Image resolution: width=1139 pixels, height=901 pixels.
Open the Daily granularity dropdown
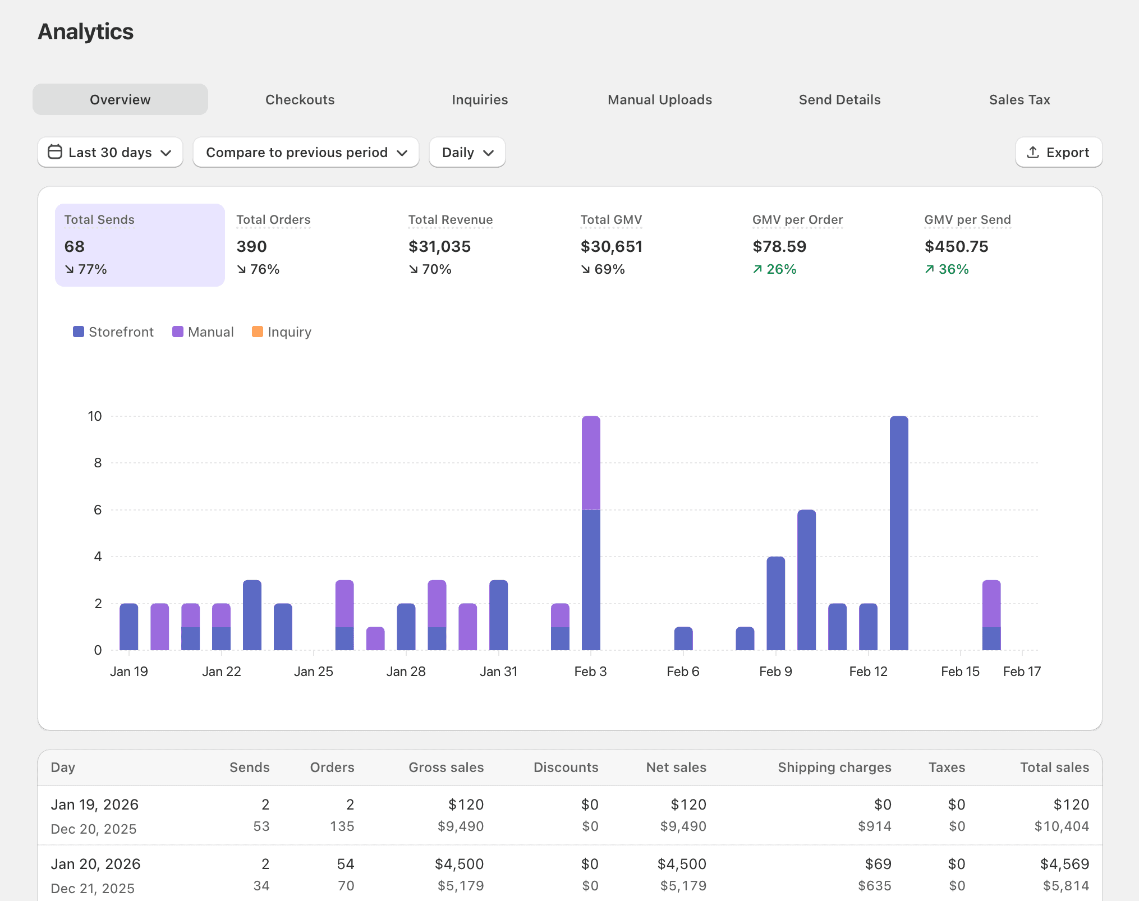click(x=467, y=152)
